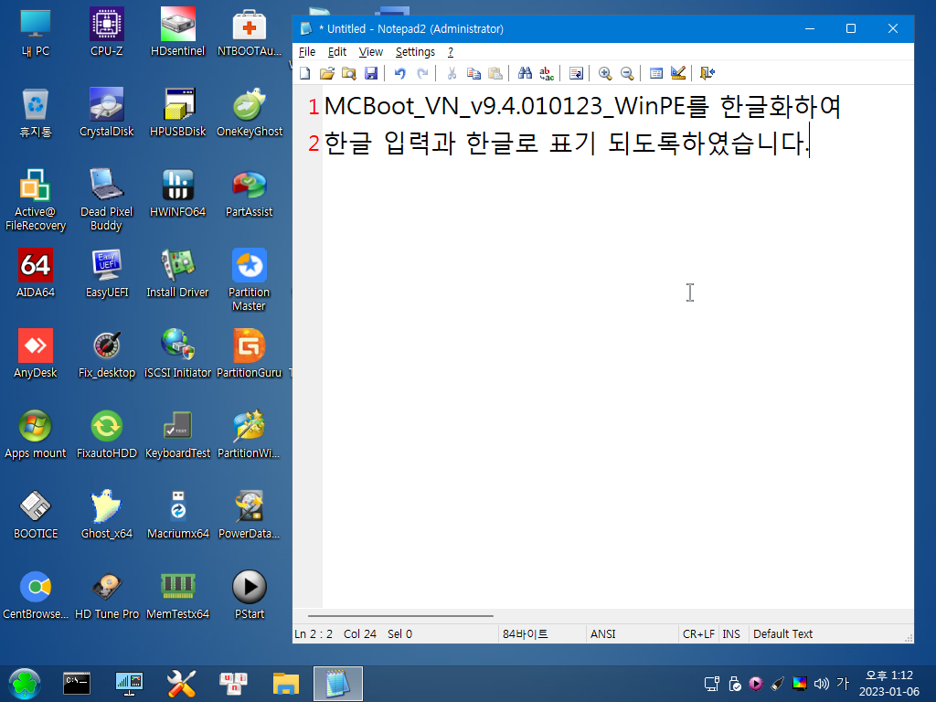Open Replace with the abc icon
936x702 pixels.
pyautogui.click(x=547, y=73)
